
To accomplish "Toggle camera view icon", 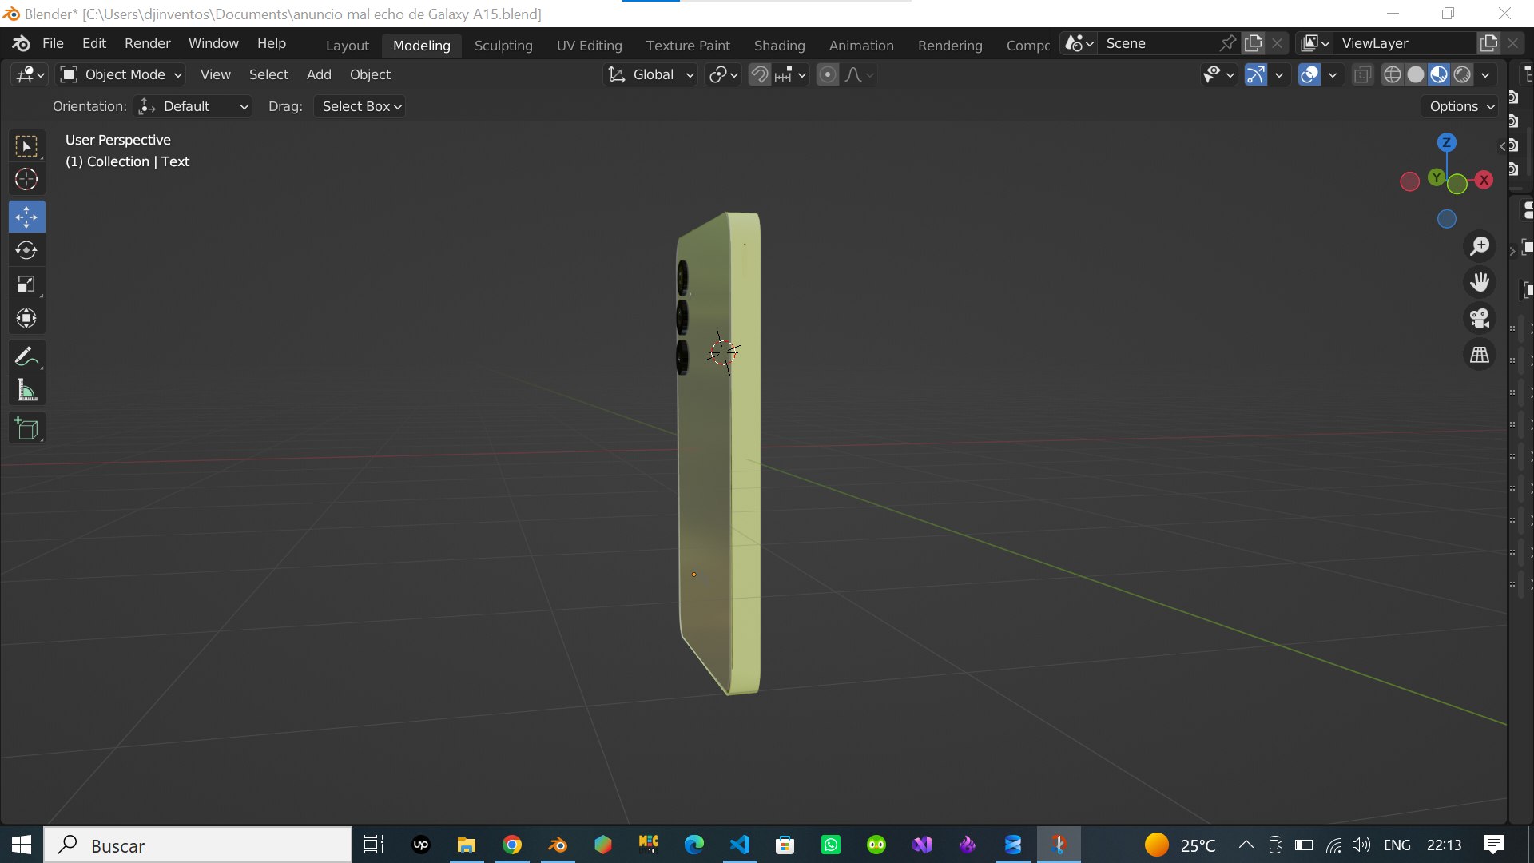I will click(x=1480, y=318).
